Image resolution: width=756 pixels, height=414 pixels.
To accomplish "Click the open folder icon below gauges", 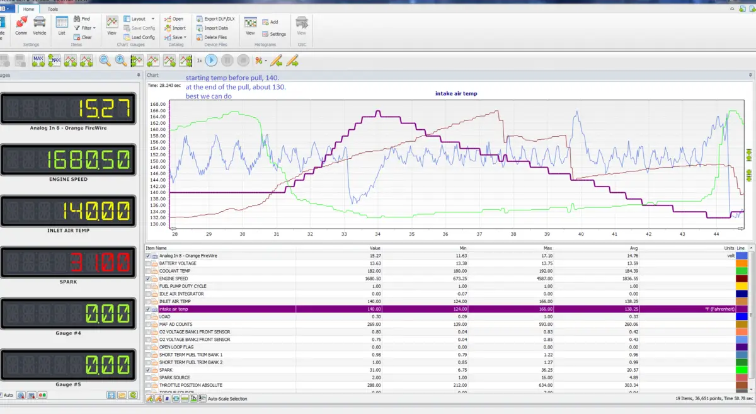I will coord(122,395).
